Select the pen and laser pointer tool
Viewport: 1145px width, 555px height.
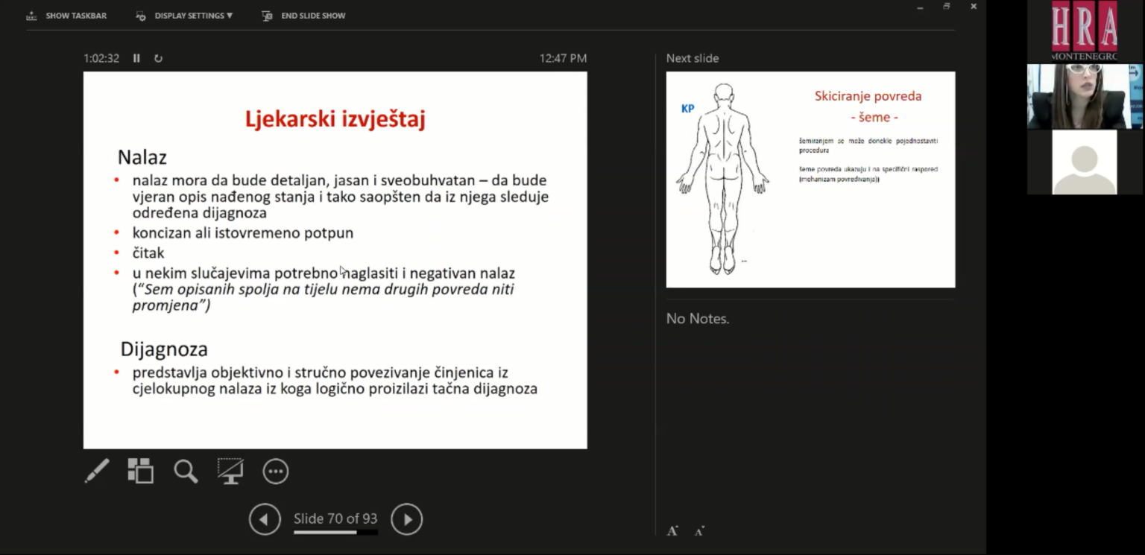(x=97, y=471)
